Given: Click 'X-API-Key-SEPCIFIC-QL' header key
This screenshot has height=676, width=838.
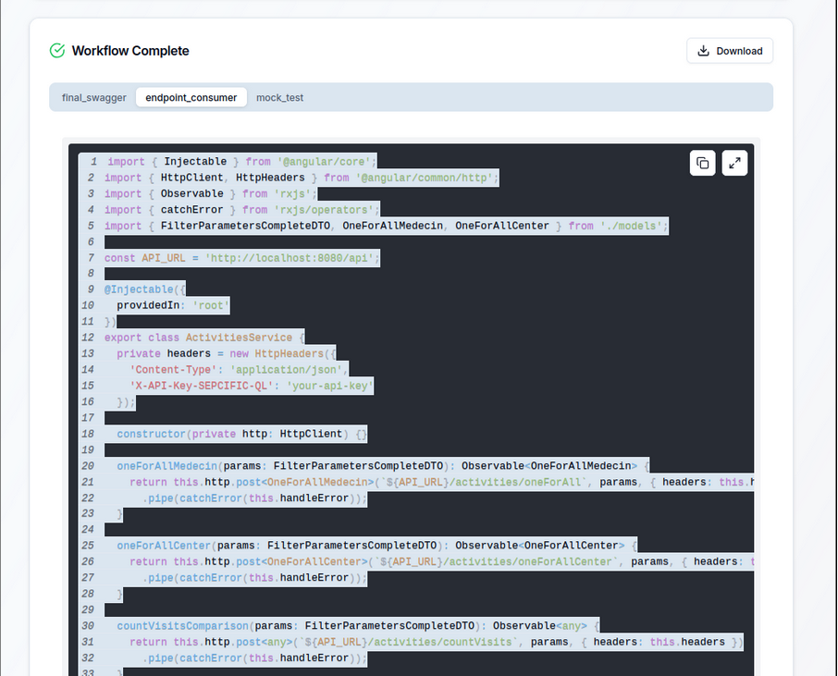Looking at the screenshot, I should pyautogui.click(x=202, y=386).
